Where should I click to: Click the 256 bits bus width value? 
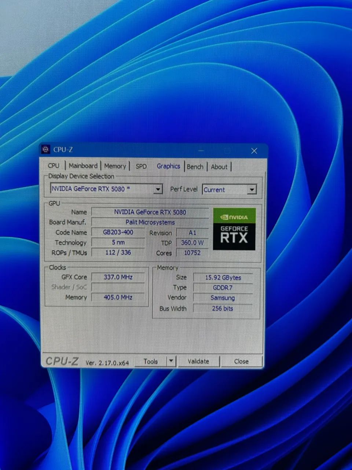tap(223, 308)
